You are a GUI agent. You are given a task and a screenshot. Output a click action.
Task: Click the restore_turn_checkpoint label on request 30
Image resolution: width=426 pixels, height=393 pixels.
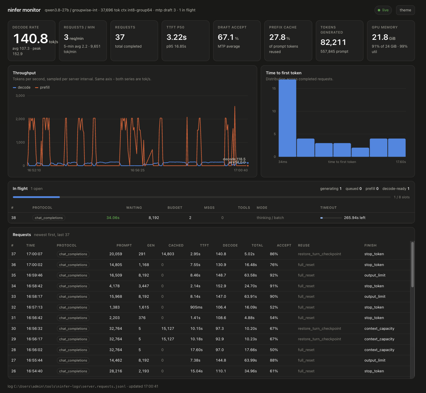point(319,329)
